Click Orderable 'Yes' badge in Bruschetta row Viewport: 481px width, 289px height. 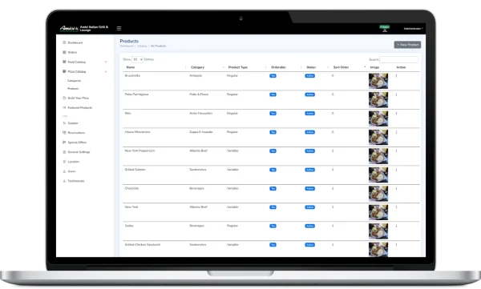(273, 76)
